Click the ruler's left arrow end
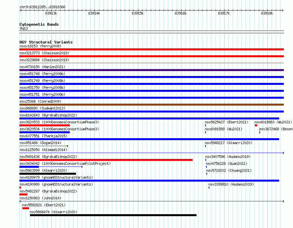The width and height of the screenshot is (293, 228). pyautogui.click(x=20, y=10)
